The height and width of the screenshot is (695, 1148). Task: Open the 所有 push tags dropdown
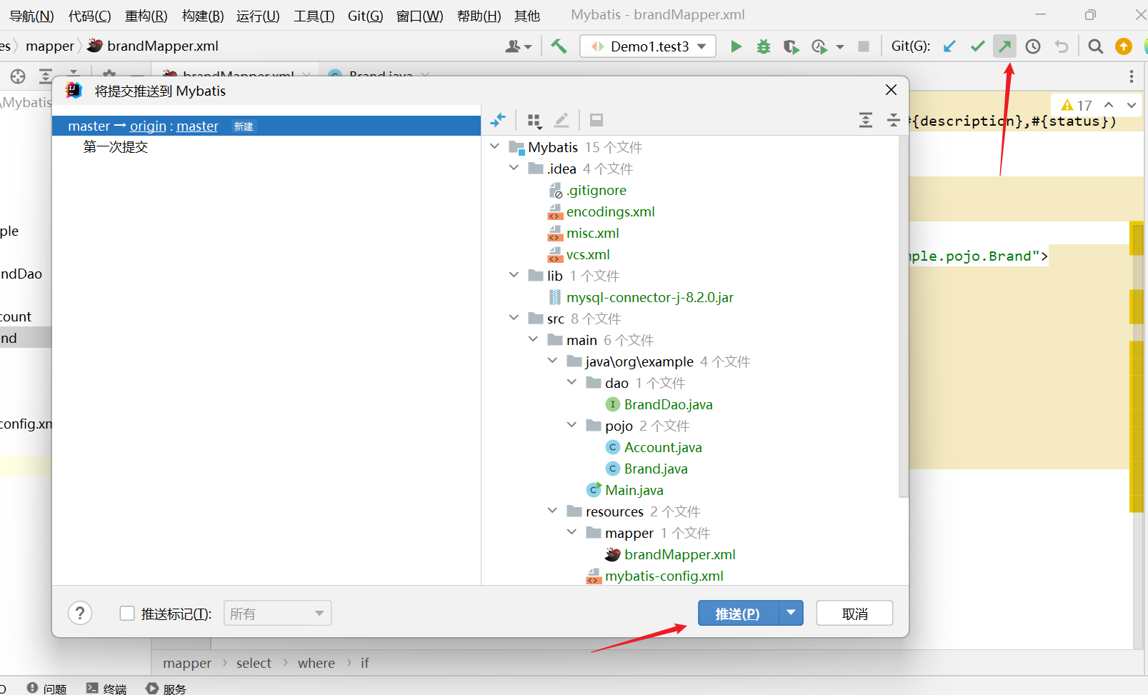tap(277, 614)
